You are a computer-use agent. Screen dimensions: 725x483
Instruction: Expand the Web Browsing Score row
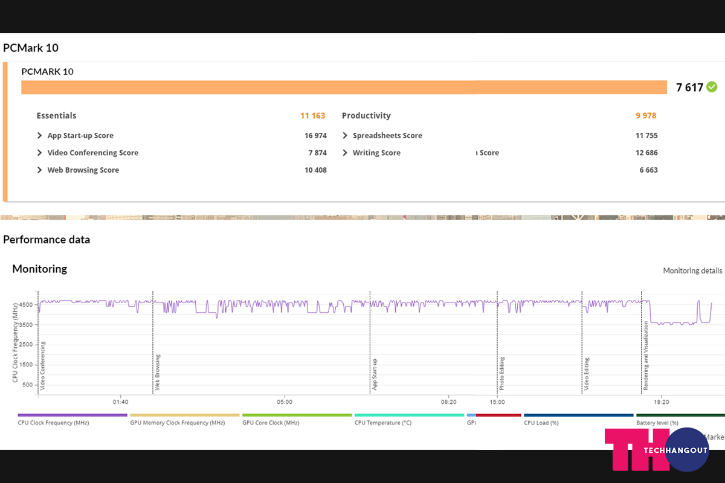[x=40, y=170]
